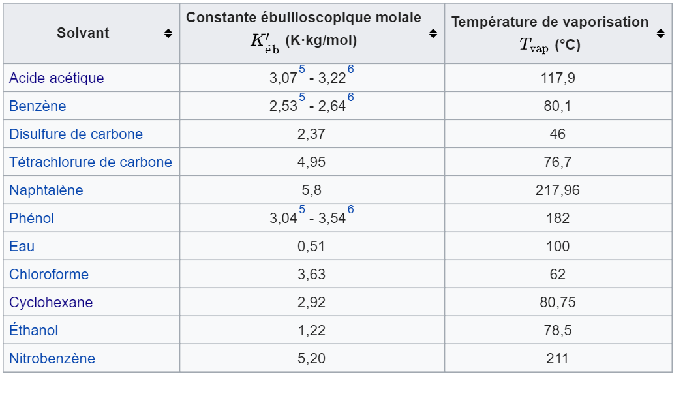Follow the Éthanol link
This screenshot has width=685, height=411.
(34, 331)
